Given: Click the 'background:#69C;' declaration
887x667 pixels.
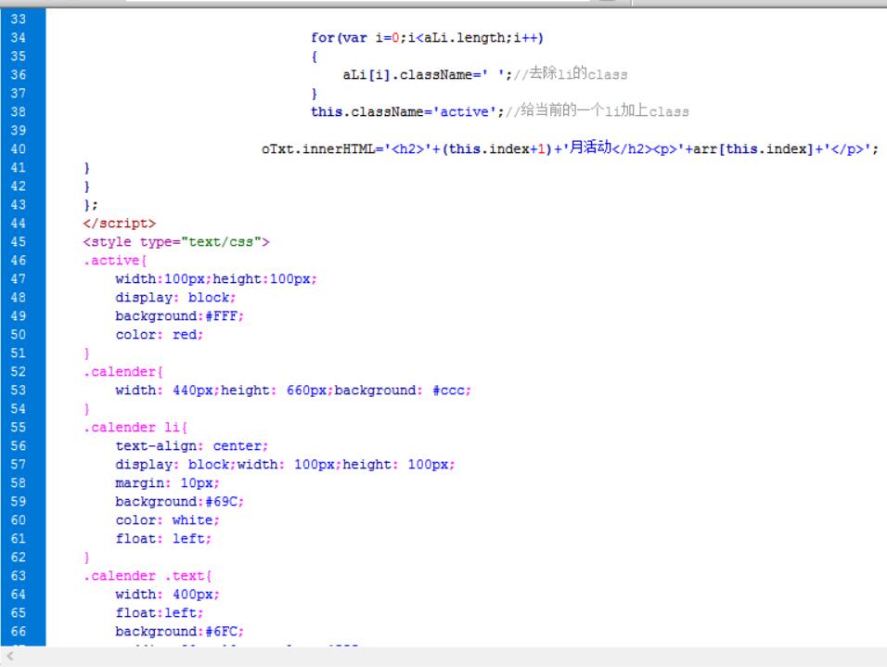Looking at the screenshot, I should tap(180, 502).
